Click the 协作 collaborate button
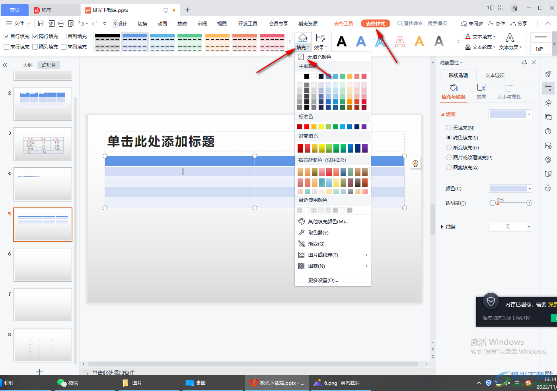Screen dimensions: 557x391 pos(497,23)
